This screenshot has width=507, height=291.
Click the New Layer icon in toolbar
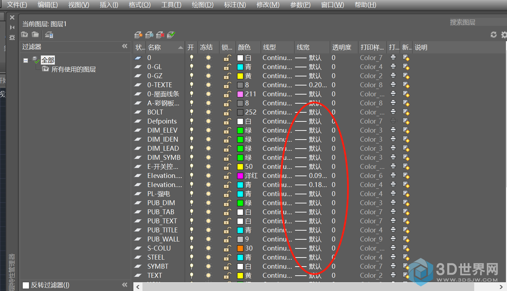139,35
